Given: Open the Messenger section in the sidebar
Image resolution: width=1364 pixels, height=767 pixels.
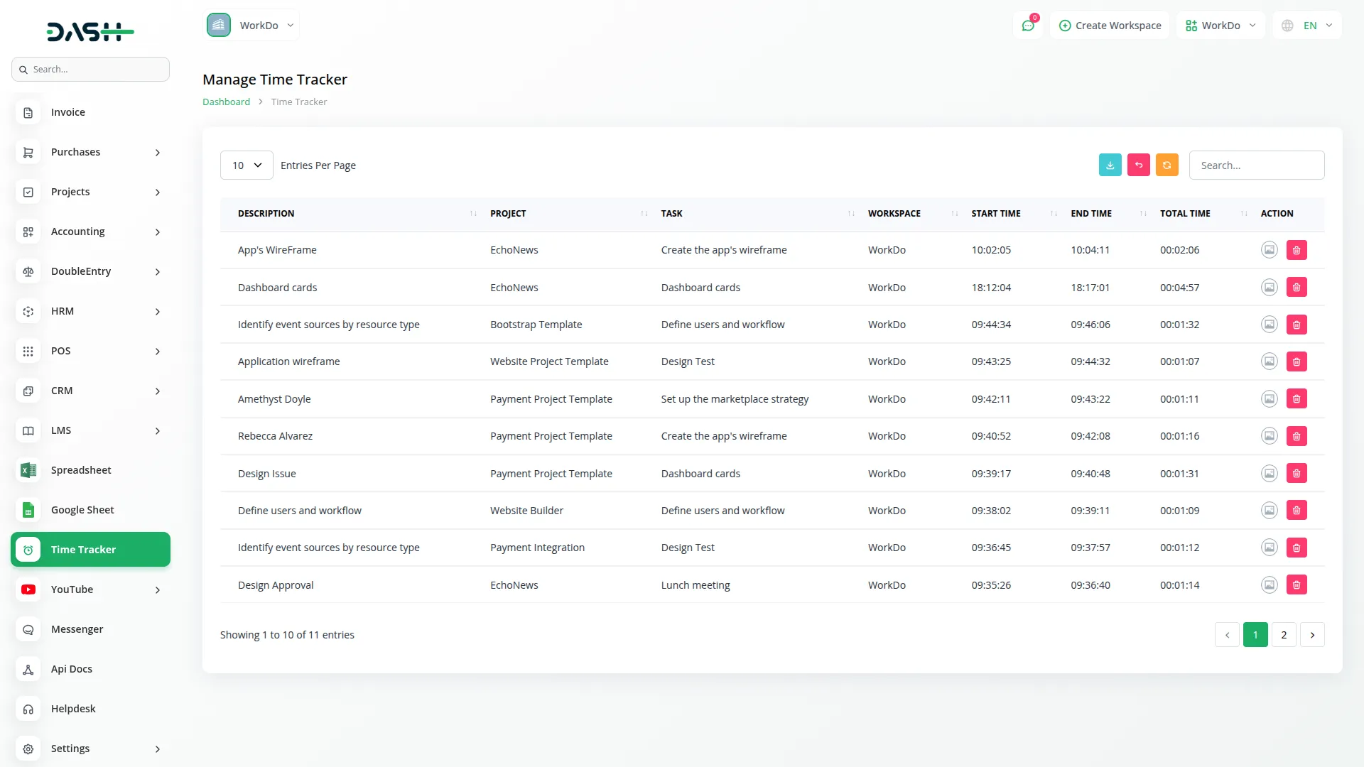Looking at the screenshot, I should tap(77, 629).
